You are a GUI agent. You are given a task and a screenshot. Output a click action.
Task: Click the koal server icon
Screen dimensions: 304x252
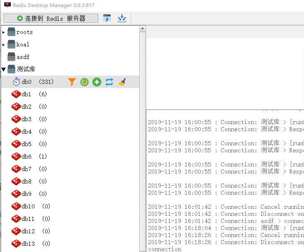coord(11,44)
